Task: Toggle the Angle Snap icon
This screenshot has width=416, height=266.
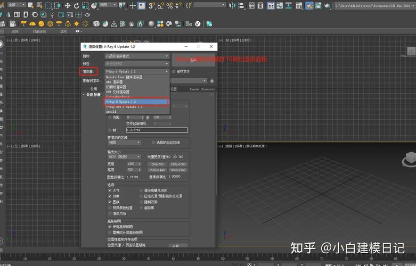Action: 161,5
